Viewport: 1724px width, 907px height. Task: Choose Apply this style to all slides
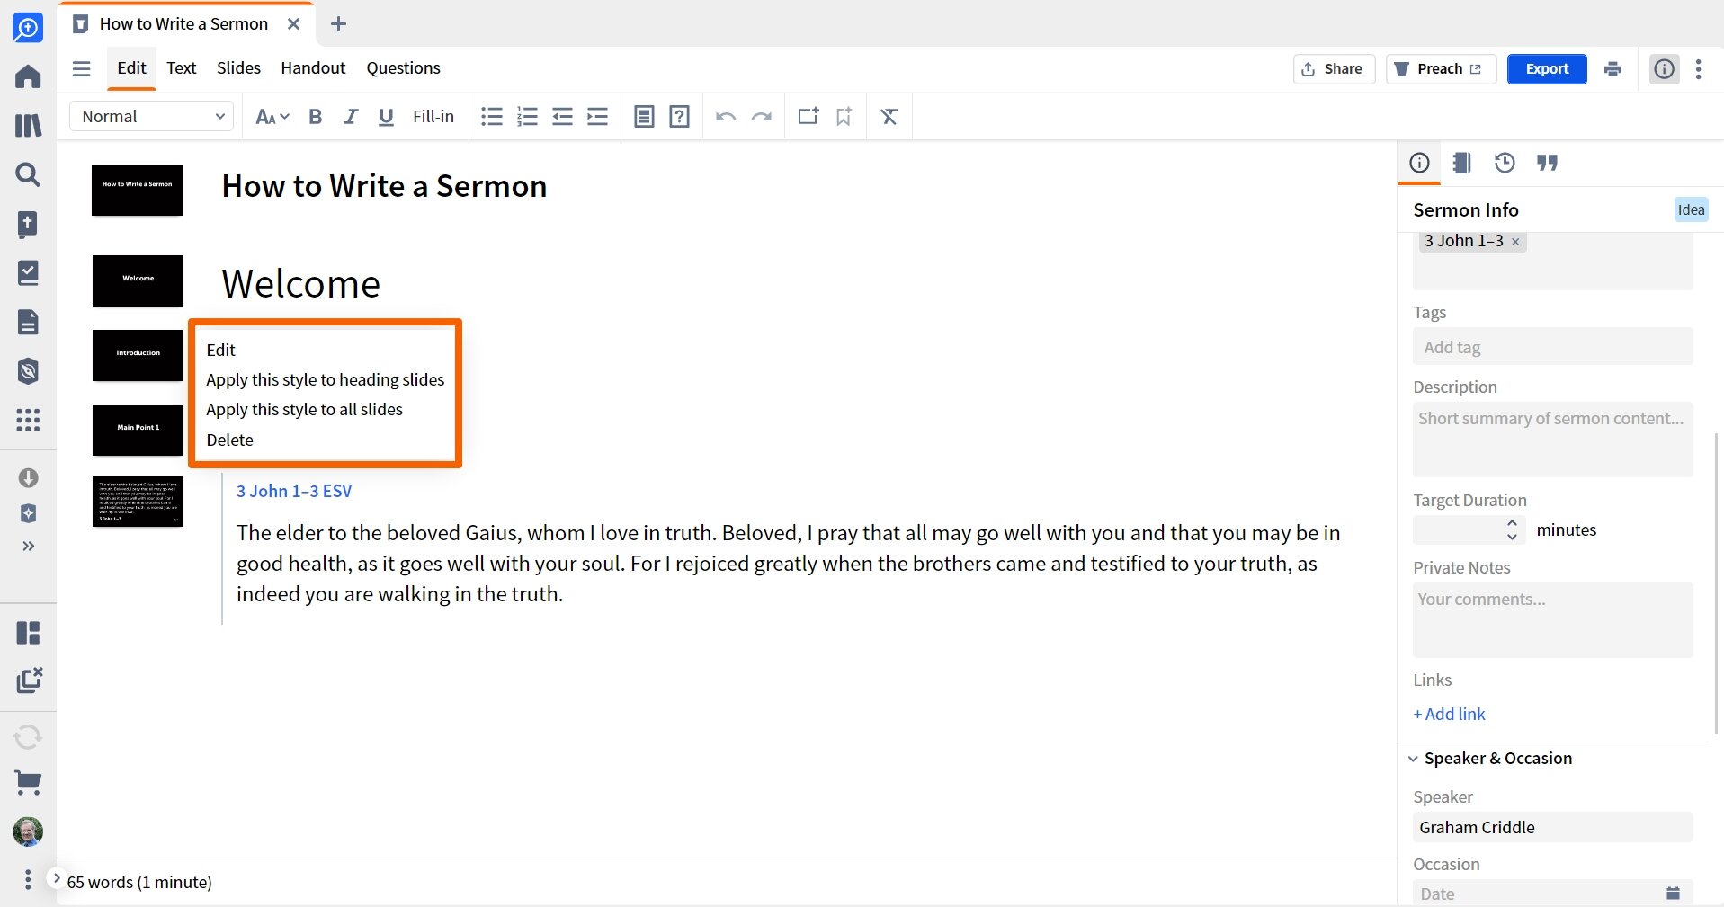304,409
